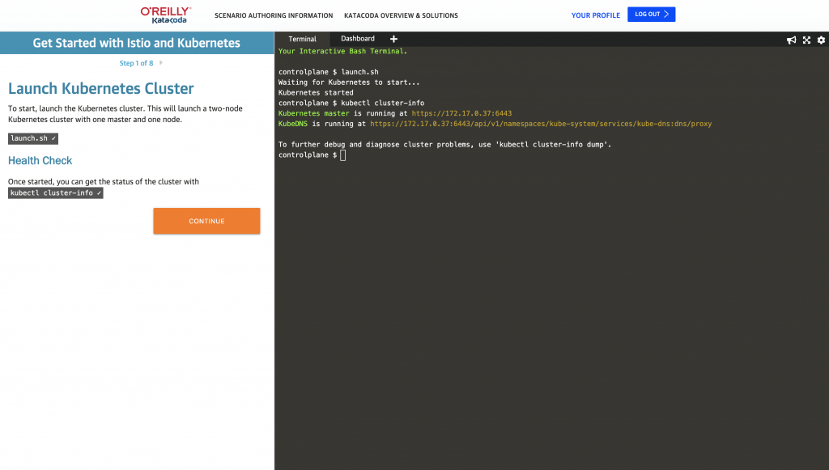The image size is (829, 470).
Task: Add a new terminal tab with plus icon
Action: [394, 39]
